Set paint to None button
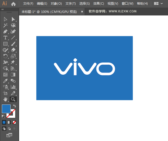Viewport: 168px width, 141px height. [x=14, y=122]
